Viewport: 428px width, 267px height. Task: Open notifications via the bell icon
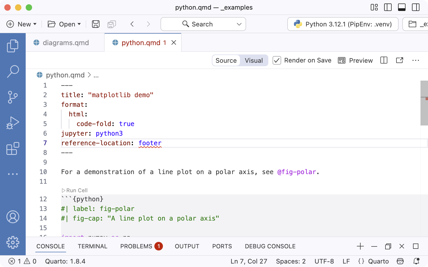point(416,261)
